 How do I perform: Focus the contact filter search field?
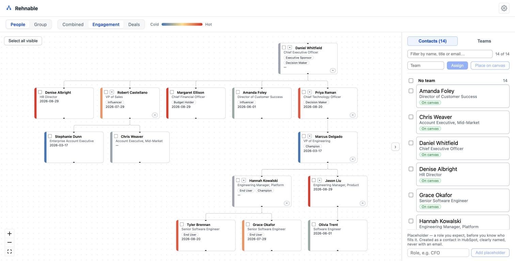tap(450, 54)
